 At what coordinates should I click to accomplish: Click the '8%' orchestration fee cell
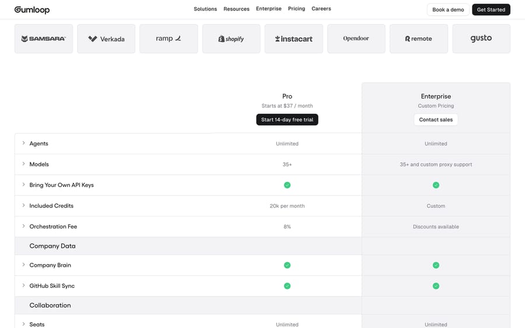pyautogui.click(x=287, y=227)
